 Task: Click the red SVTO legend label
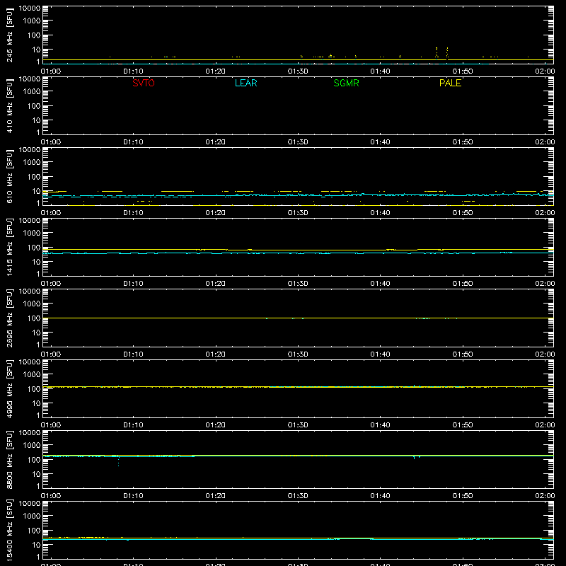tap(144, 83)
